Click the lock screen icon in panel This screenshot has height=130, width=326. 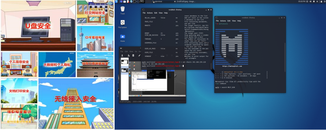pos(321,1)
